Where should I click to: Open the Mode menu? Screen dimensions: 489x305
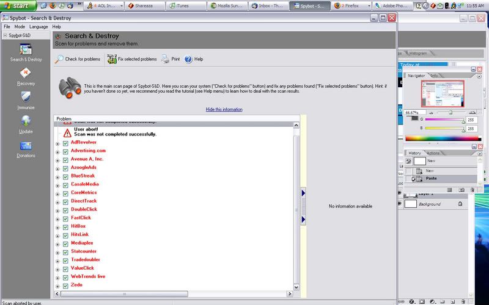pos(20,27)
